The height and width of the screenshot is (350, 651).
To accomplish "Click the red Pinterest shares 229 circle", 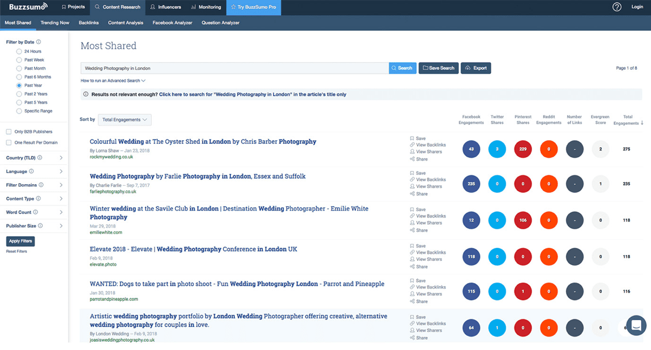I will pyautogui.click(x=523, y=149).
